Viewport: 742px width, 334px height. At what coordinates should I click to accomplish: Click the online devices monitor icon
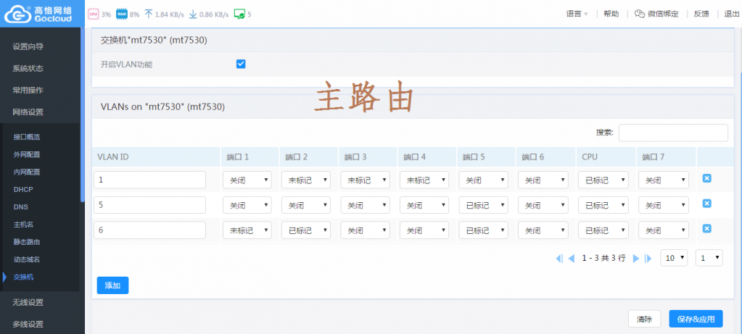239,14
